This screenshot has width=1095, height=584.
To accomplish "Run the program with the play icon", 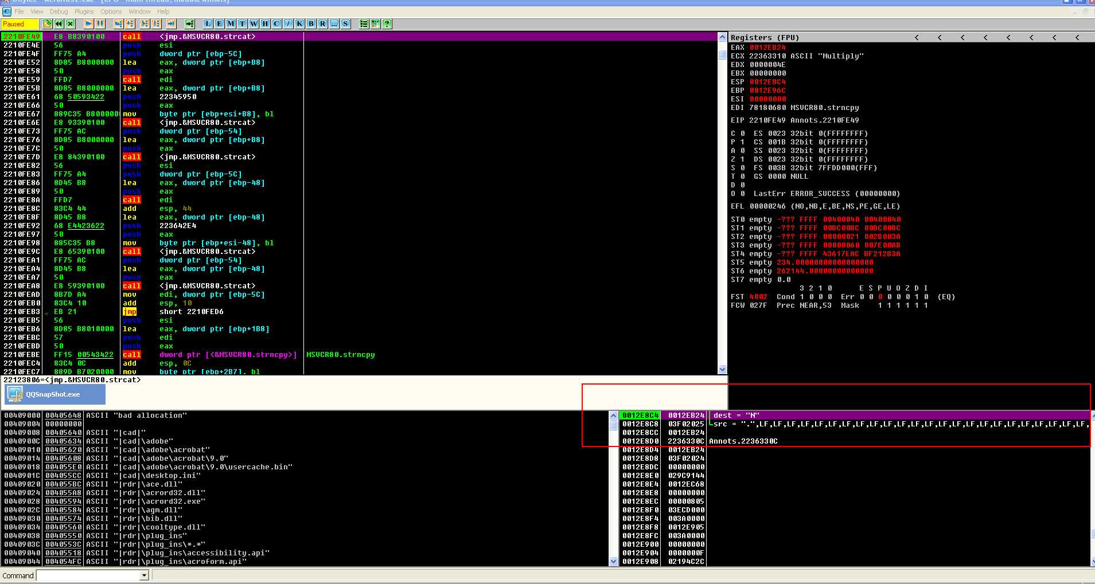I will tap(88, 23).
